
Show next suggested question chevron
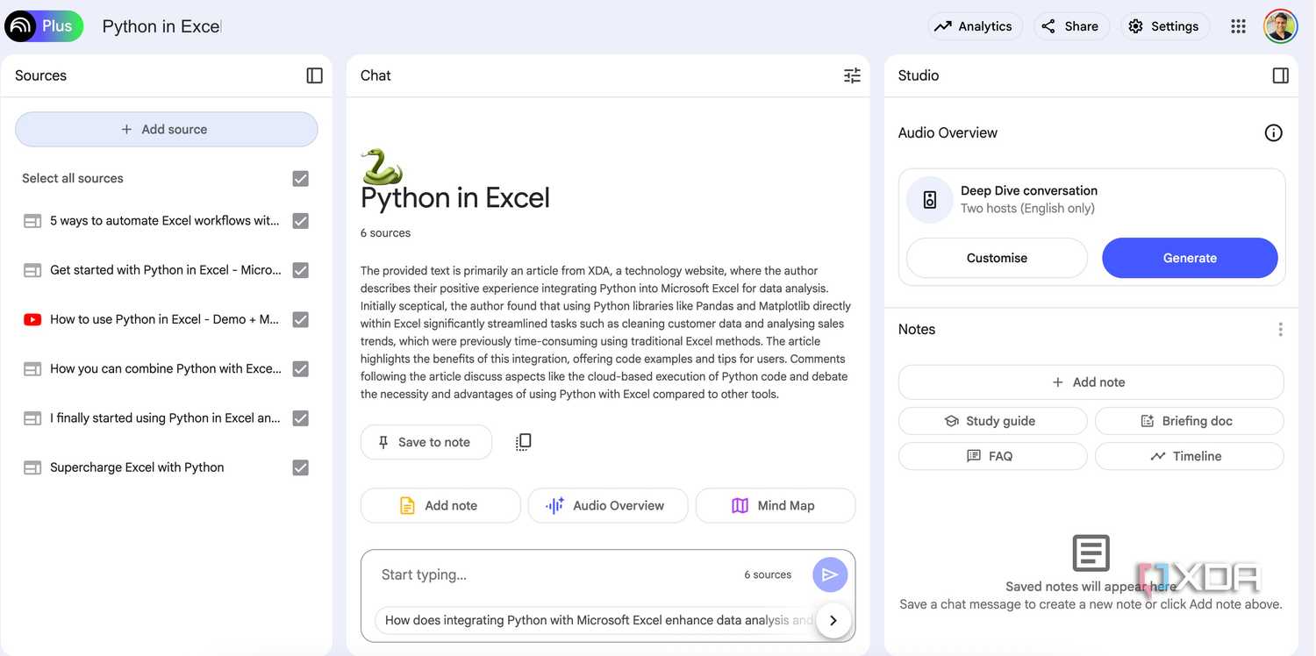(x=833, y=620)
